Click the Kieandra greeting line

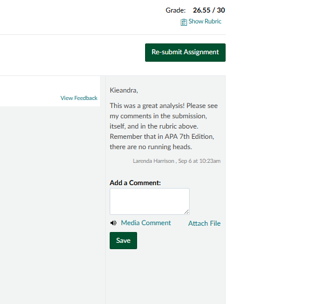(124, 90)
